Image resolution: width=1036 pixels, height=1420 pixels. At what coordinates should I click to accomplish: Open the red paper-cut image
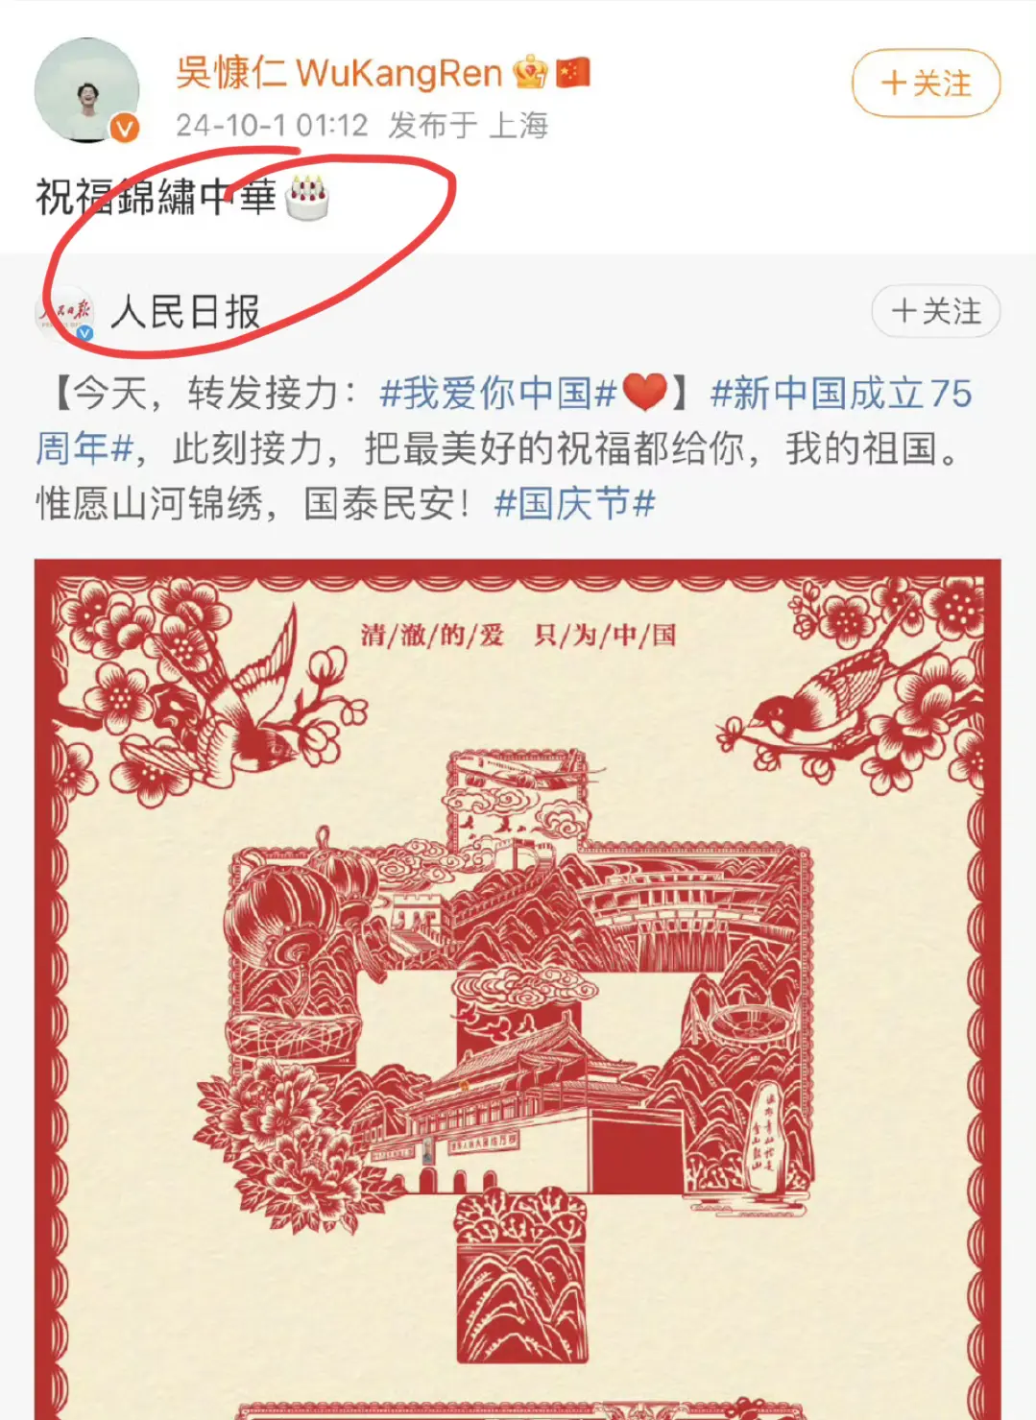click(x=518, y=989)
